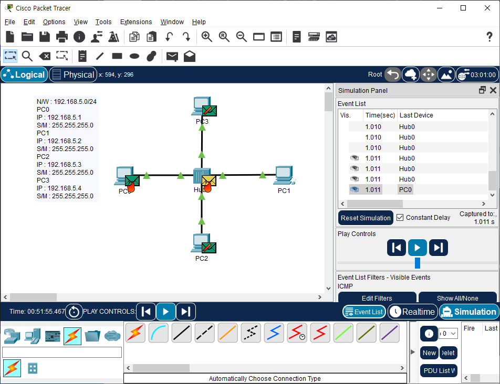Click the Event List scroll down arrow

492,195
